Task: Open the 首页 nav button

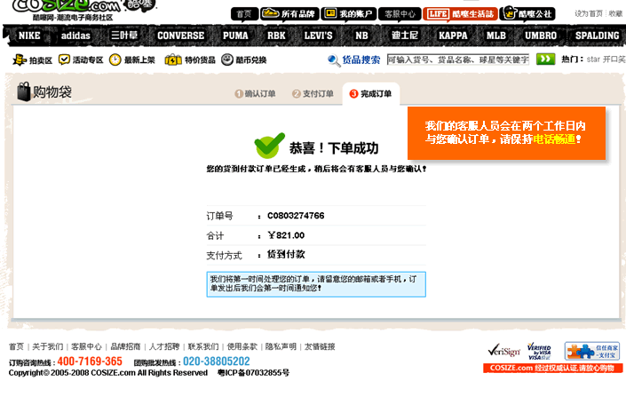Action: [x=244, y=14]
